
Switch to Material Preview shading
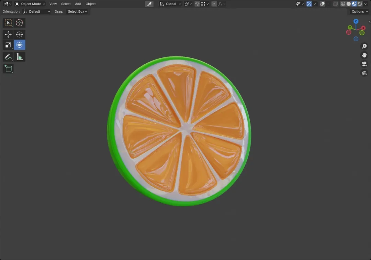(x=354, y=4)
